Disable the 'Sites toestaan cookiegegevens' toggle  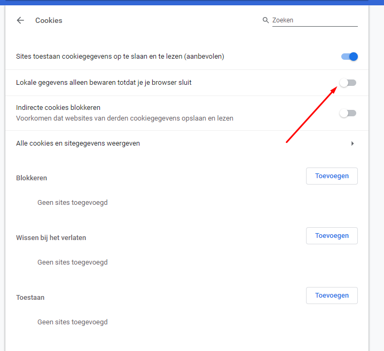[x=349, y=57]
